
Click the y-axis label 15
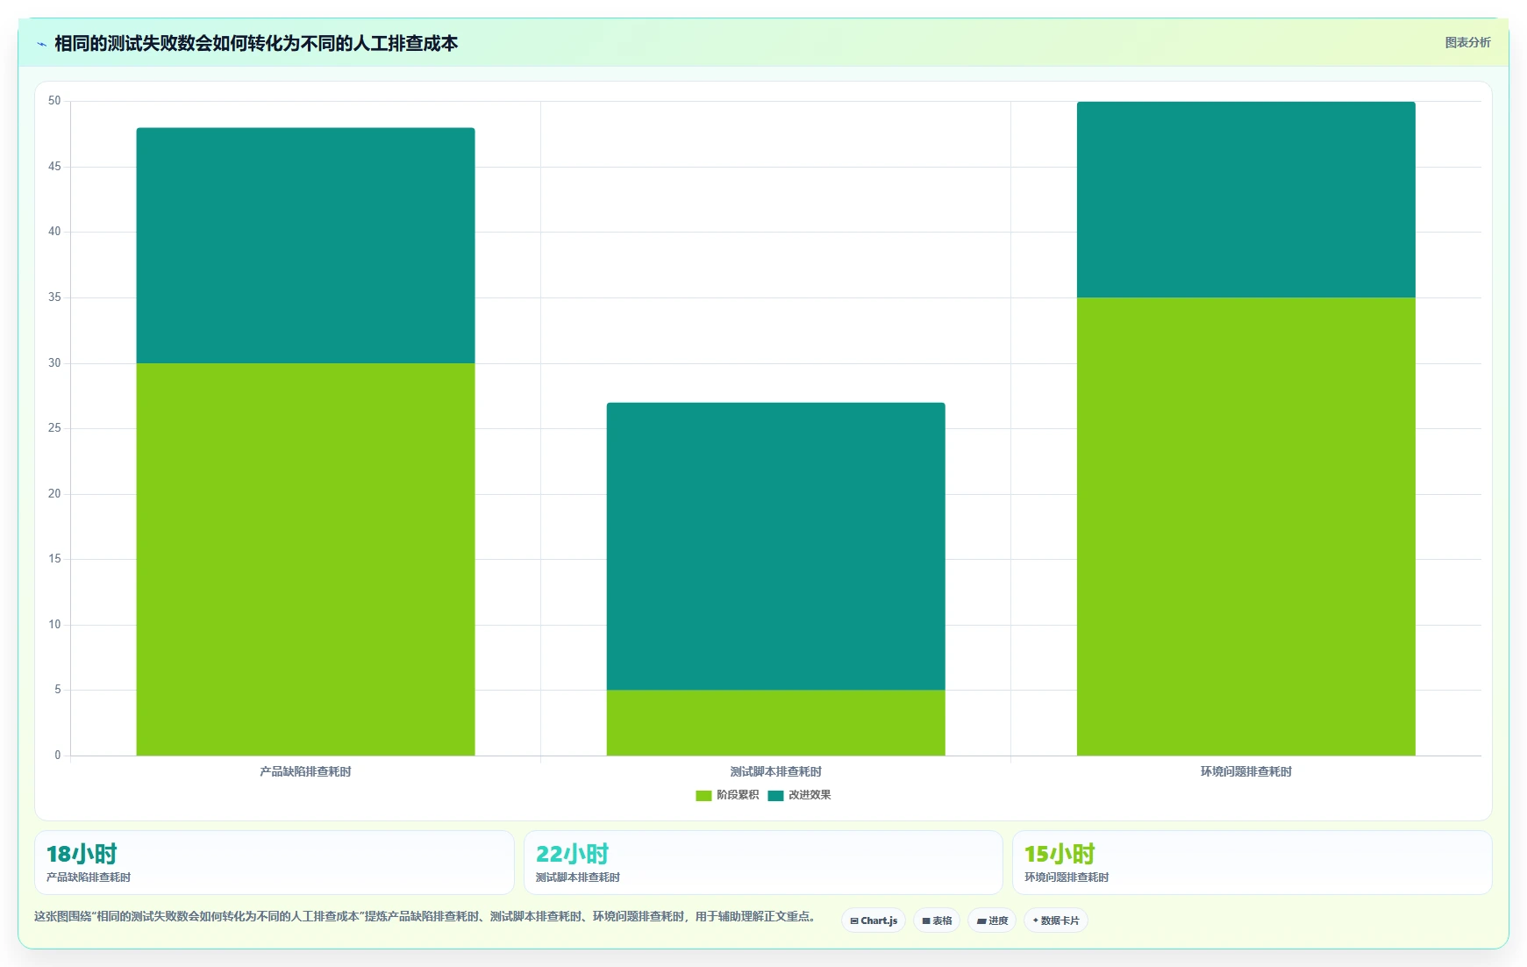click(54, 559)
